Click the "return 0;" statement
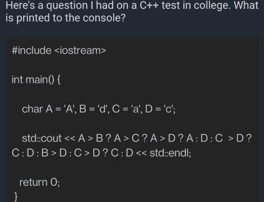The width and height of the screenshot is (264, 202). (x=40, y=182)
